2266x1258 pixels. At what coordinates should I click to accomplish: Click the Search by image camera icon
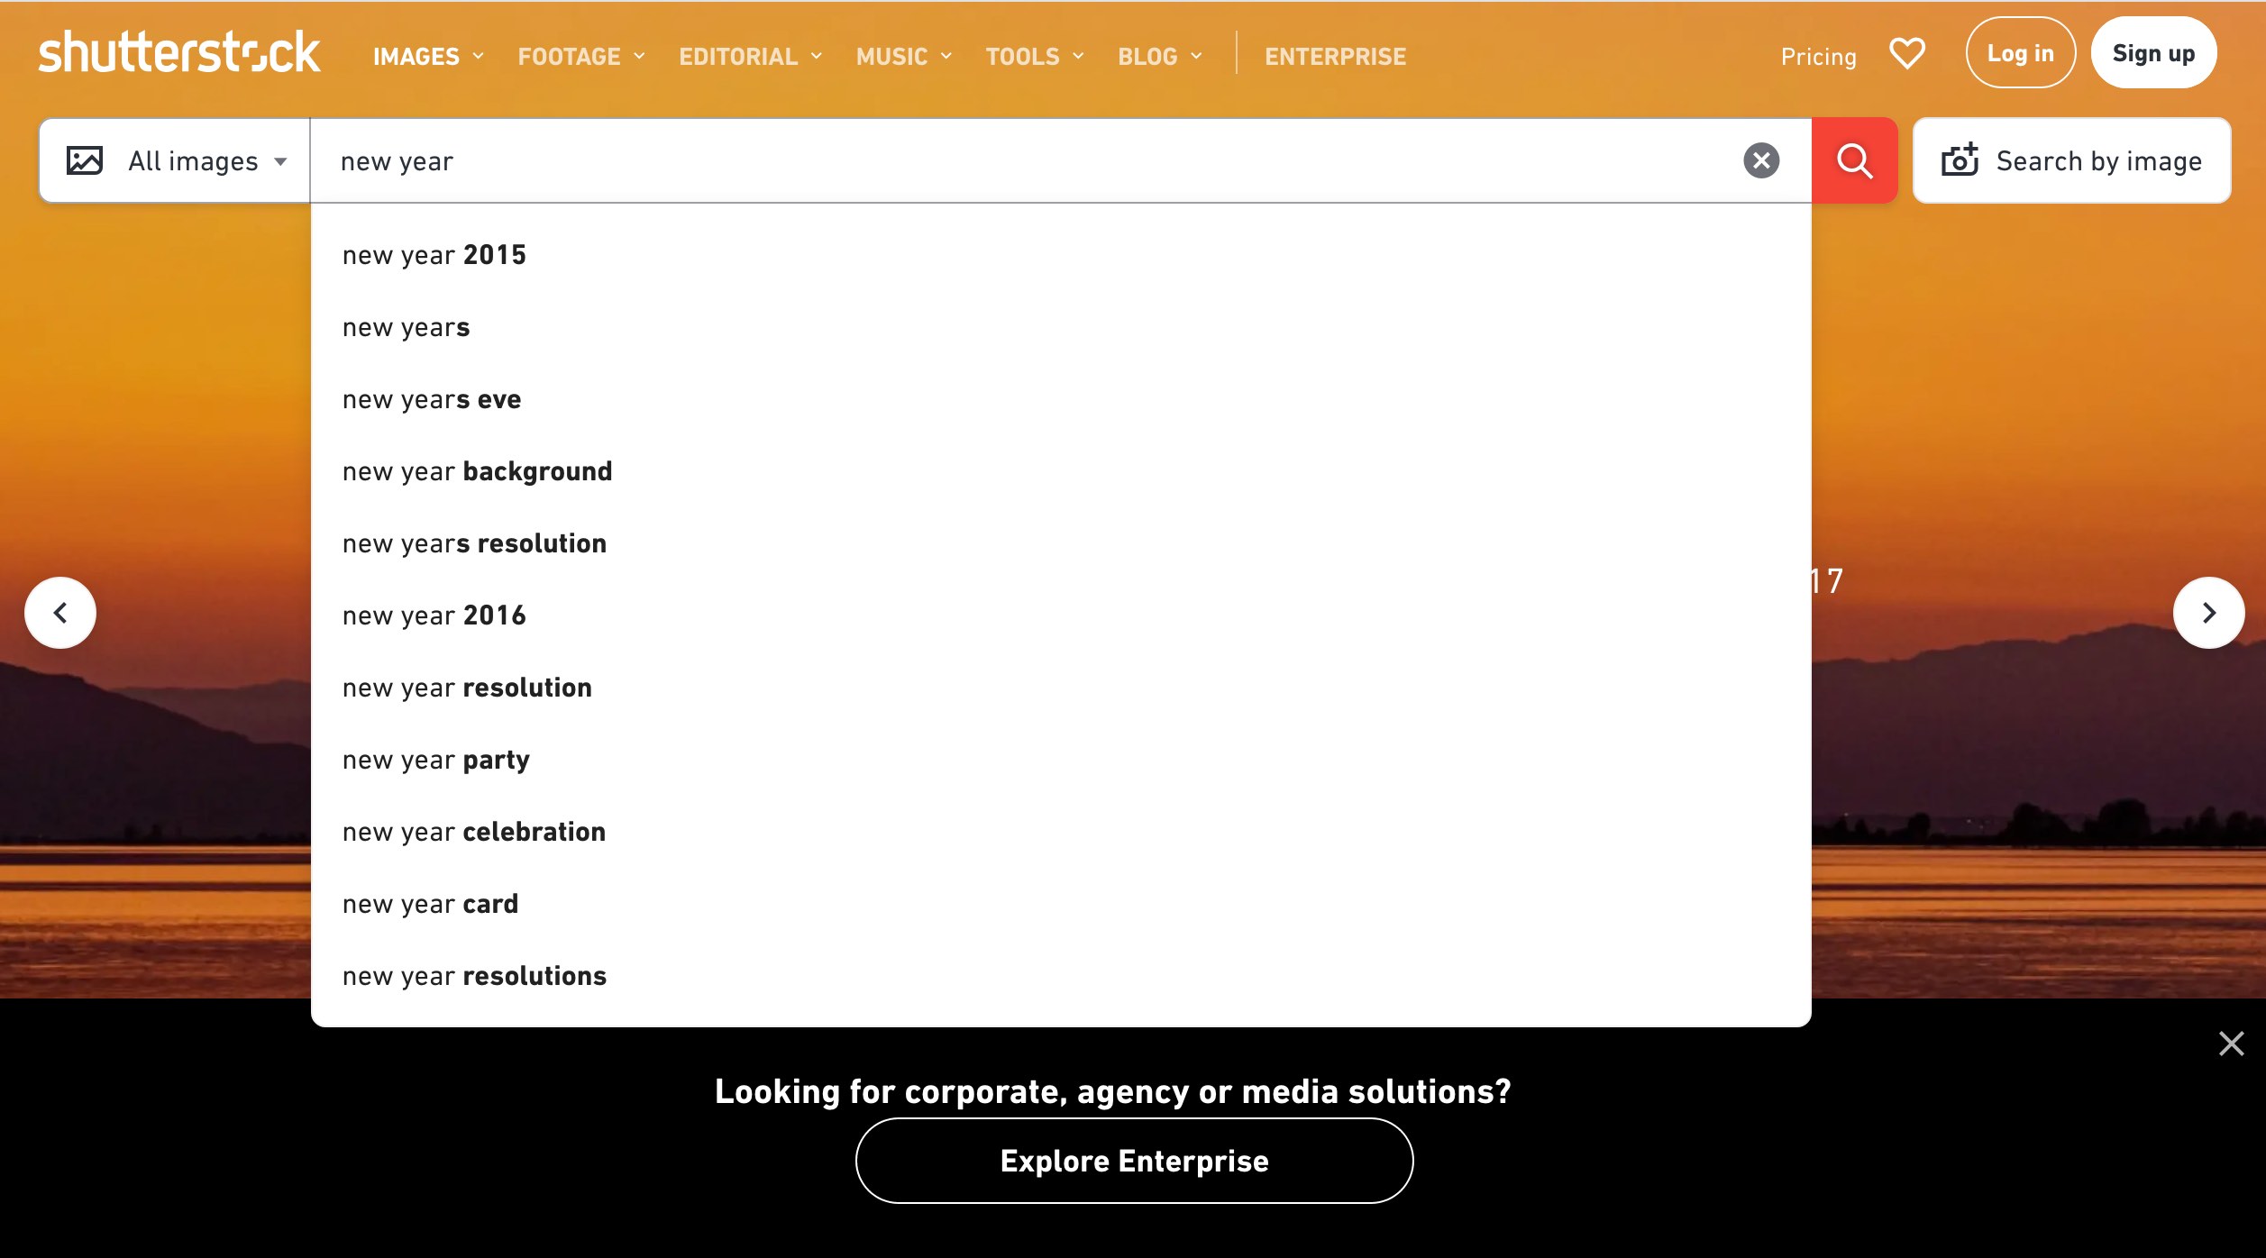1959,160
